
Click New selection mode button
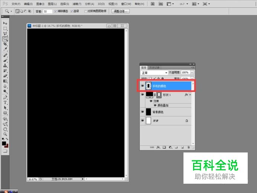tap(17, 11)
